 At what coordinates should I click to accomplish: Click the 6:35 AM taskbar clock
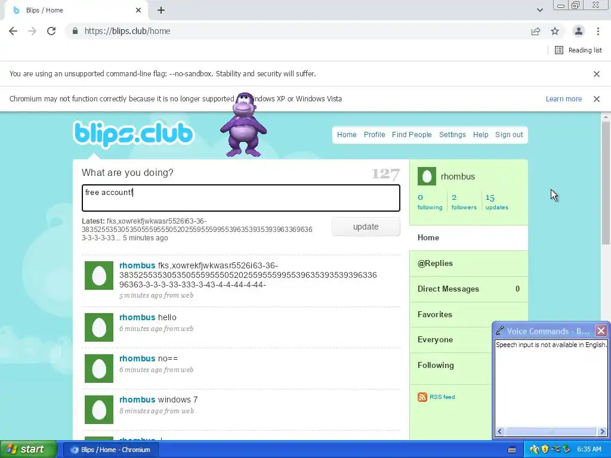pyautogui.click(x=589, y=450)
